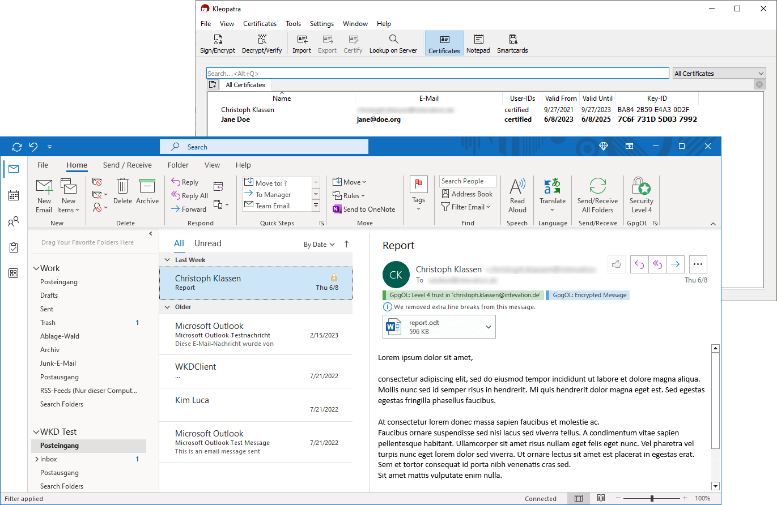
Task: Open the Smartcards view
Action: (512, 40)
